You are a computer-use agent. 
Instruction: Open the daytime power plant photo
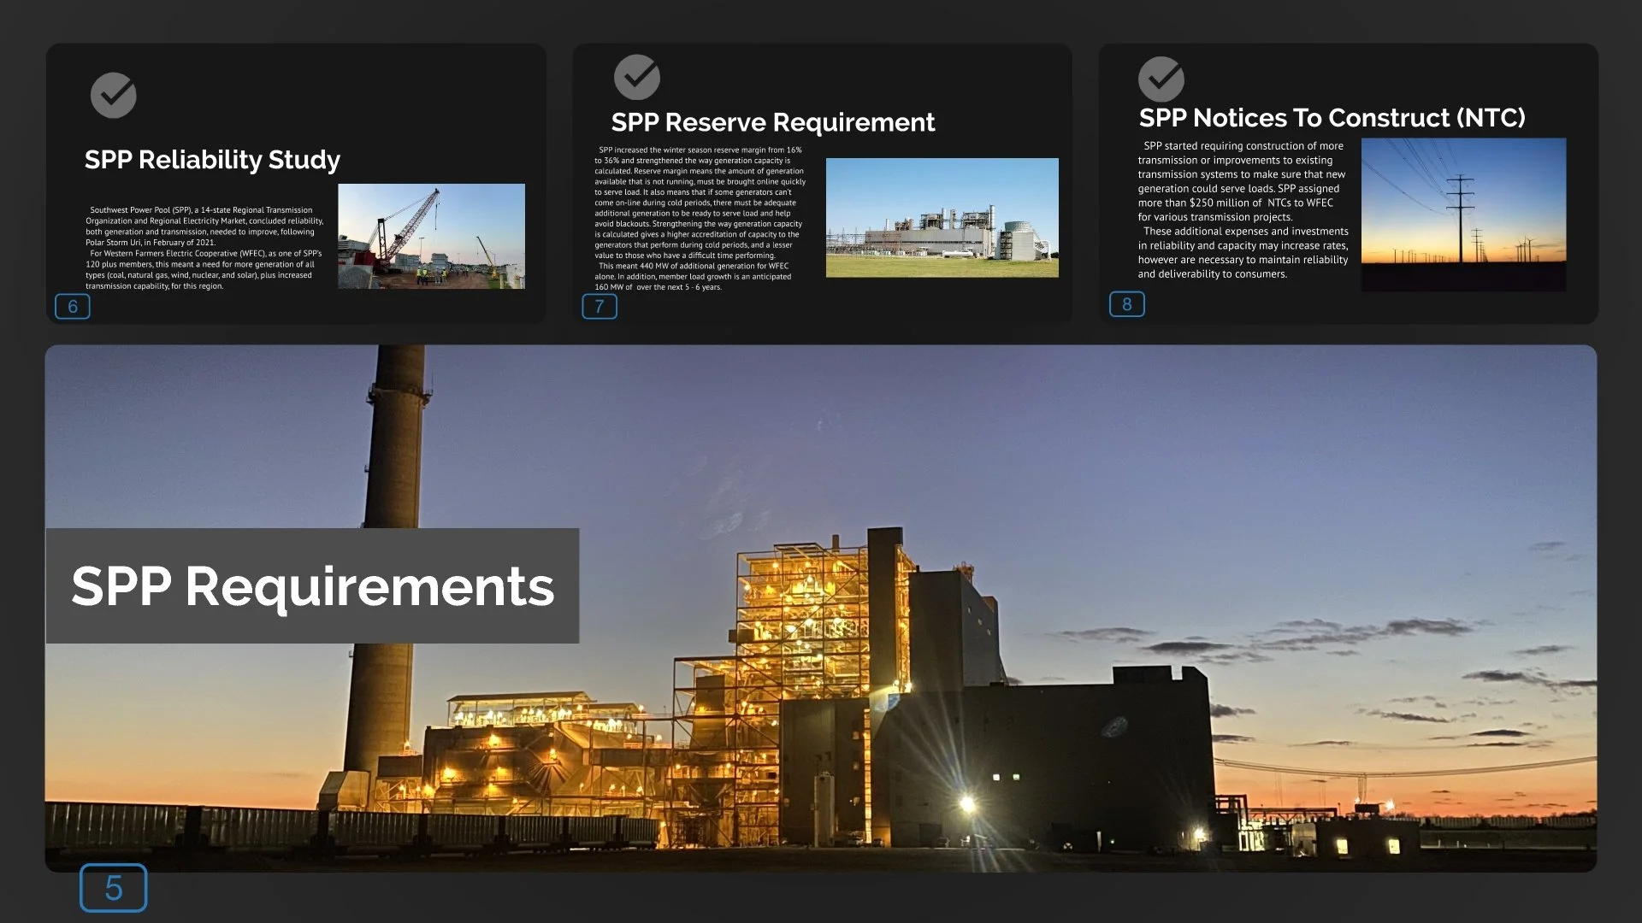pos(942,218)
